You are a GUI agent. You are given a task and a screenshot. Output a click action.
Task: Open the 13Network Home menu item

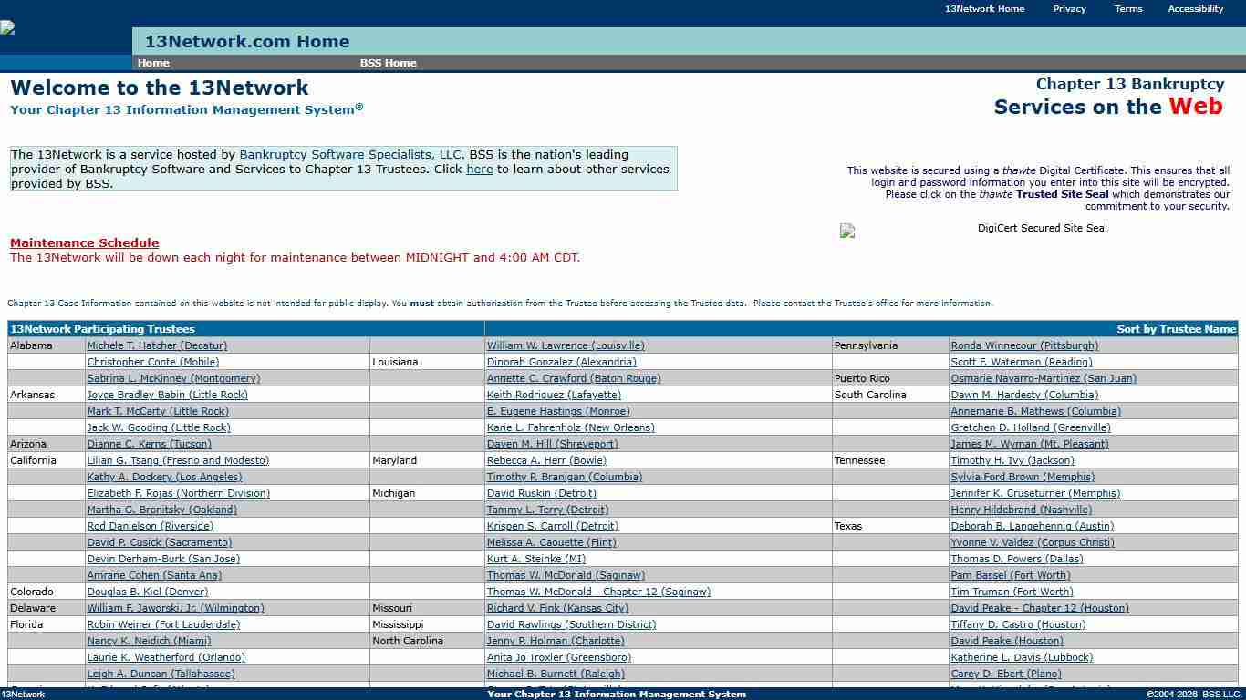984,8
